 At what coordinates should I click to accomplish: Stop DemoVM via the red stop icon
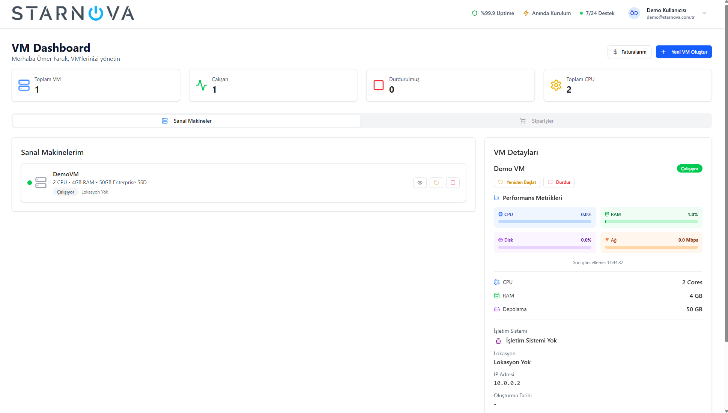pos(453,183)
